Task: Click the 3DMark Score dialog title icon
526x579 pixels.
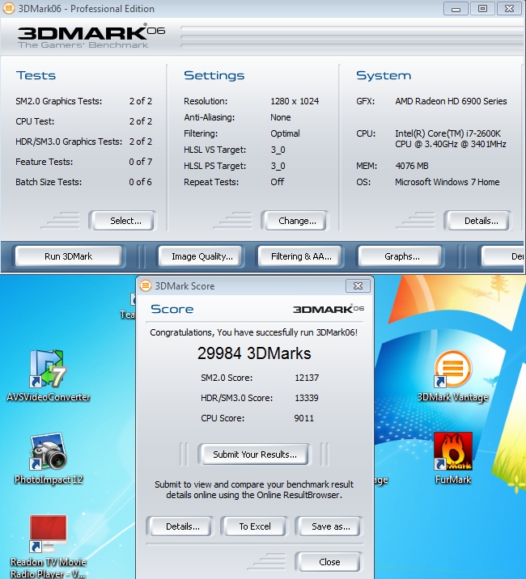Action: [x=146, y=285]
